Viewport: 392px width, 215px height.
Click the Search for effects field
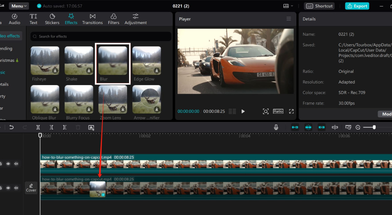coord(101,36)
